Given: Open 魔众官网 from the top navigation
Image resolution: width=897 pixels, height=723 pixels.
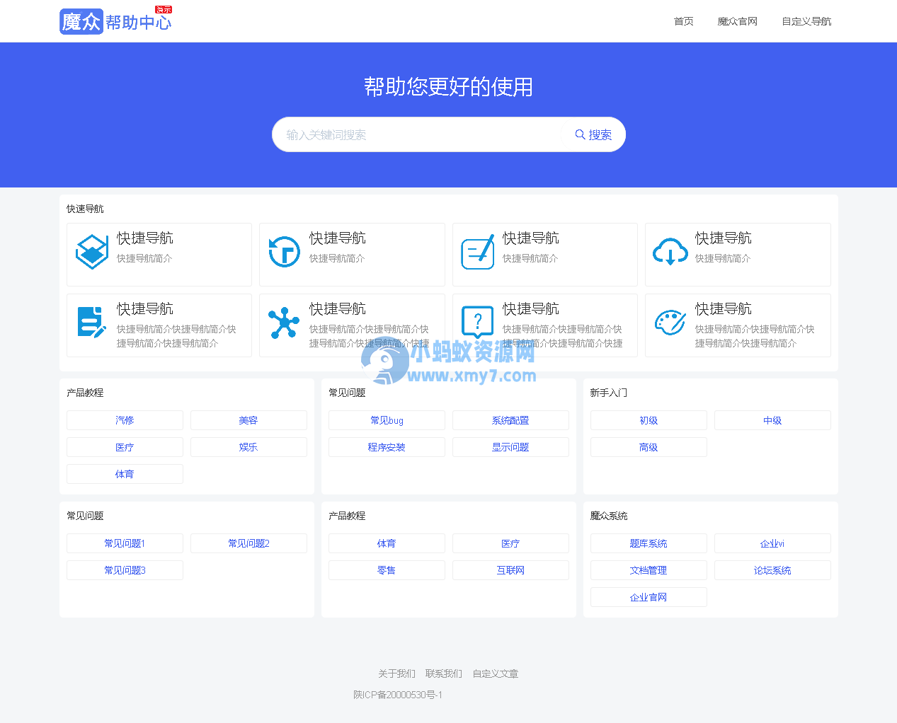Looking at the screenshot, I should (x=737, y=22).
